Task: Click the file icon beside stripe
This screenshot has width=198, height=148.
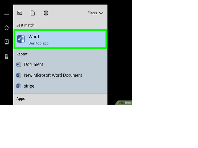Action: 18,86
